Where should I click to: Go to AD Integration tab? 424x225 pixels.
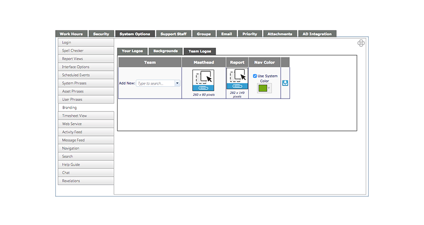click(317, 34)
